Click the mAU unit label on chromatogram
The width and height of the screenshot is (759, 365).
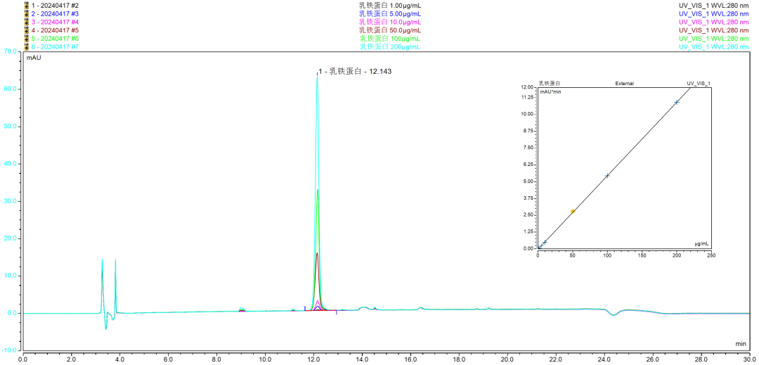pyautogui.click(x=34, y=58)
